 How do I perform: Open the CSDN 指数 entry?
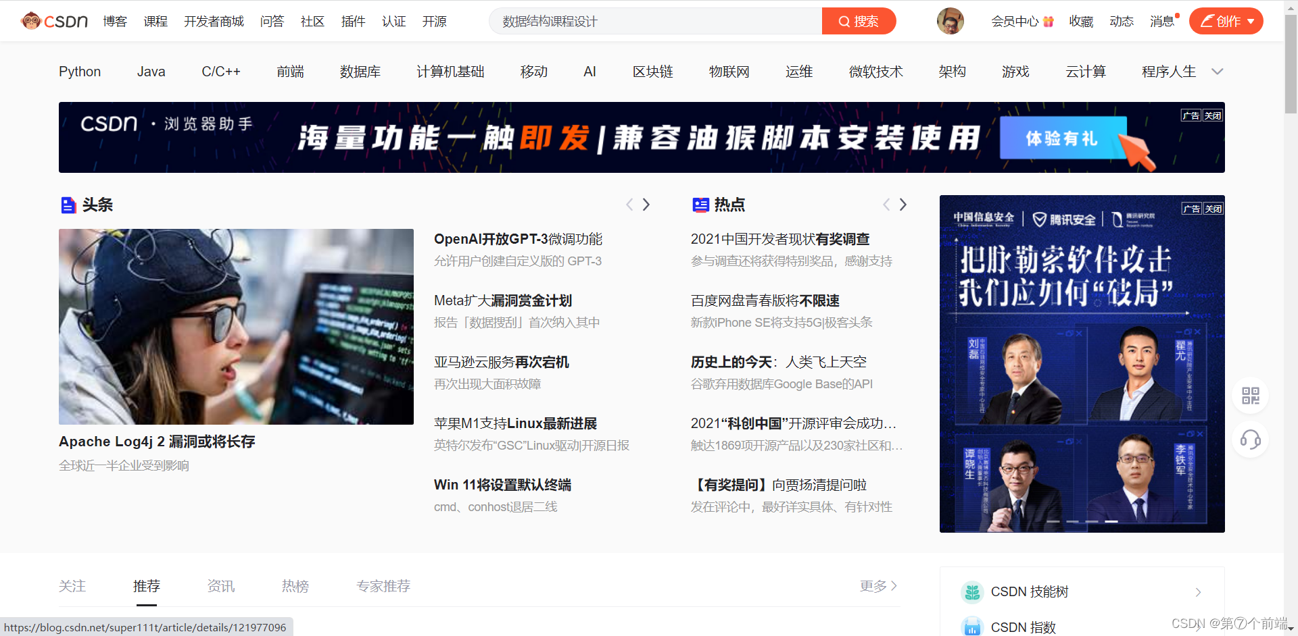click(x=1023, y=627)
